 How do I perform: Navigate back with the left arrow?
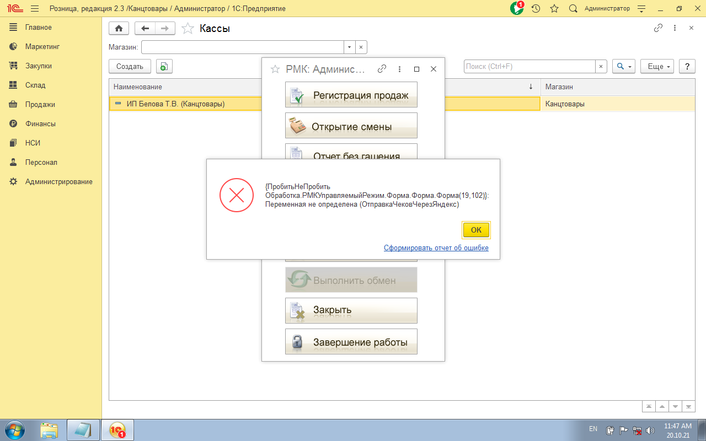(145, 28)
